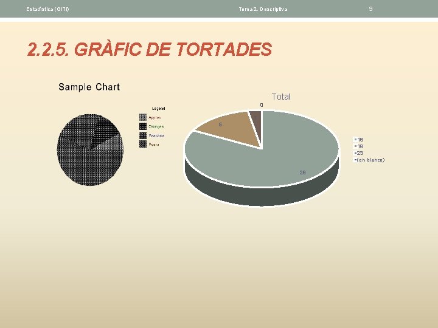Click the "Peaches" legend label
Image resolution: width=438 pixels, height=328 pixels.
coord(156,135)
